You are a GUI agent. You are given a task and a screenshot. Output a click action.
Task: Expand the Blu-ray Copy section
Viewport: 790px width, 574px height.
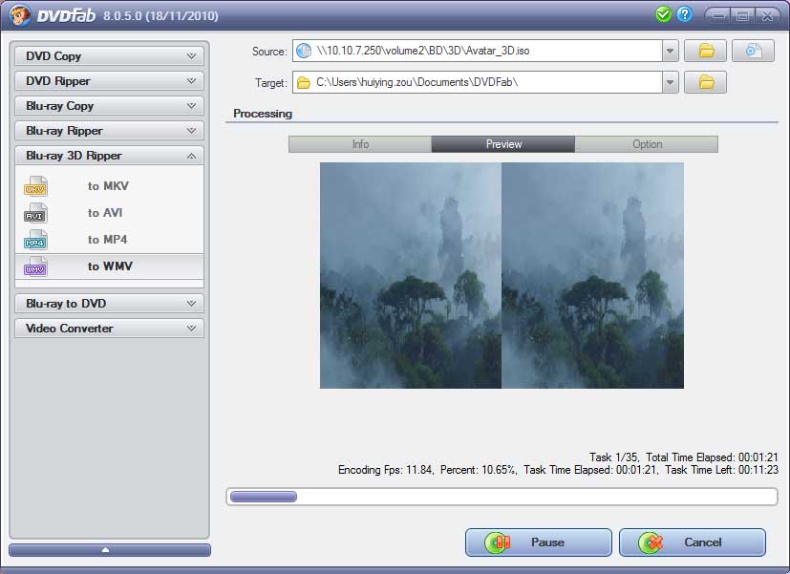point(109,106)
